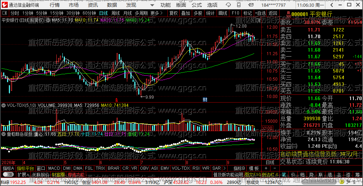Open the 版面 menu
The image size is (363, 186).
point(181,5)
